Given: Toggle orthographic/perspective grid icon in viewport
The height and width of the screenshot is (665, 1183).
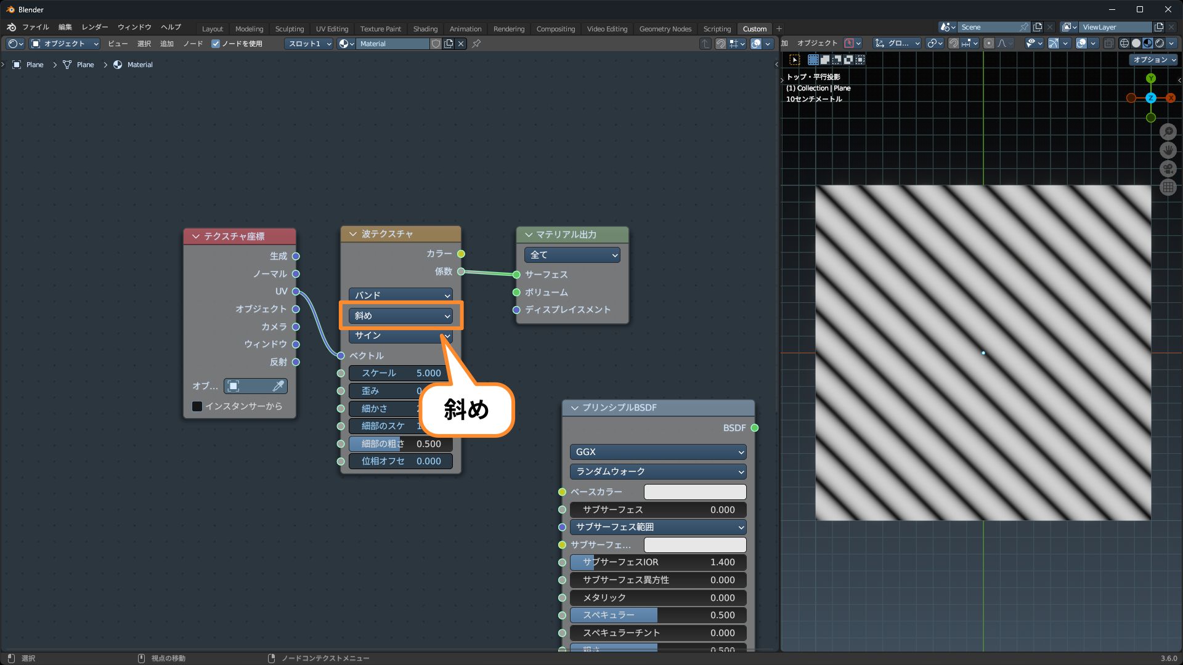Looking at the screenshot, I should [1168, 188].
